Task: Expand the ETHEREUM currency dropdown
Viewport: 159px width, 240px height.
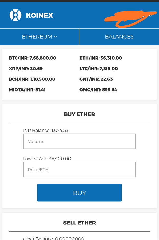Action: pos(40,37)
